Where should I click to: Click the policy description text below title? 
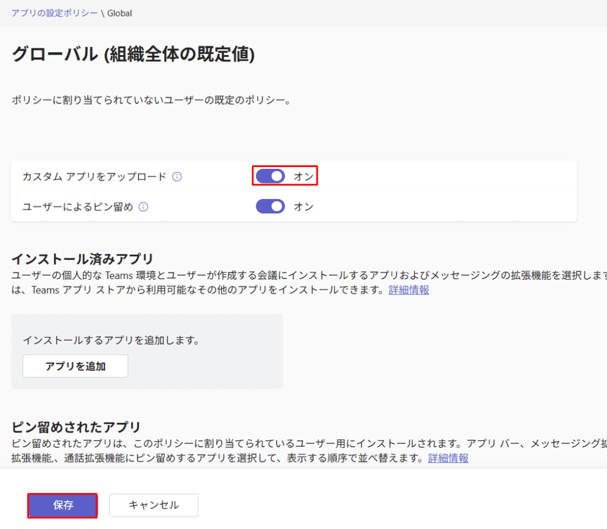[152, 100]
